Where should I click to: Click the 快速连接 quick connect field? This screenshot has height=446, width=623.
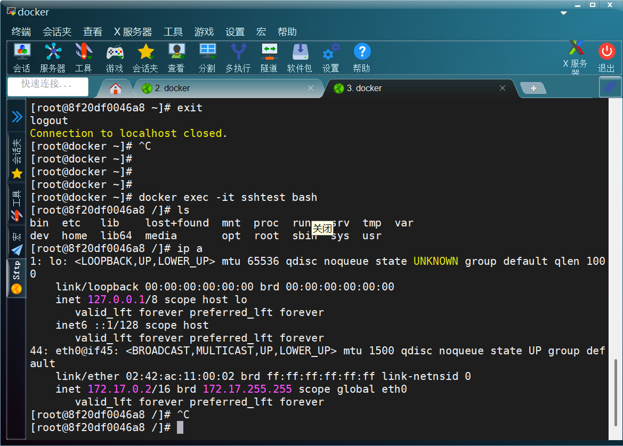point(47,86)
